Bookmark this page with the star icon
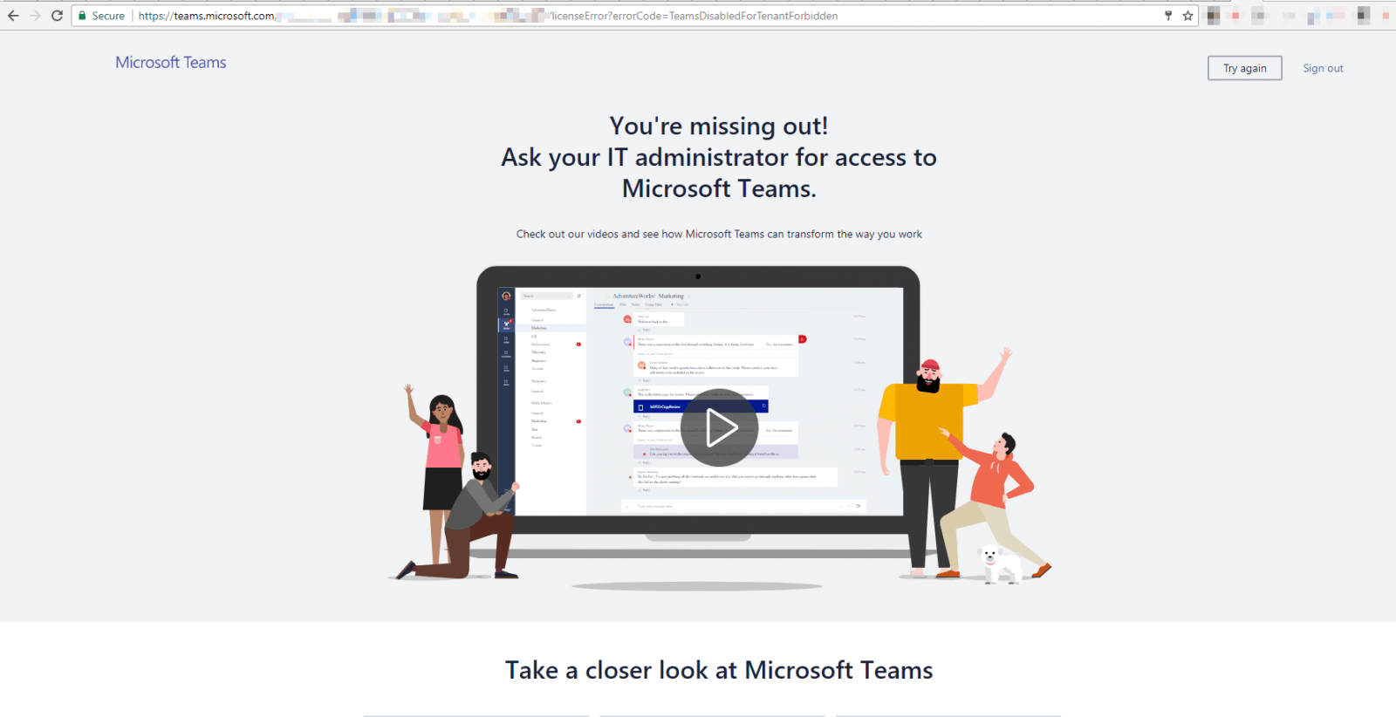 pyautogui.click(x=1187, y=16)
